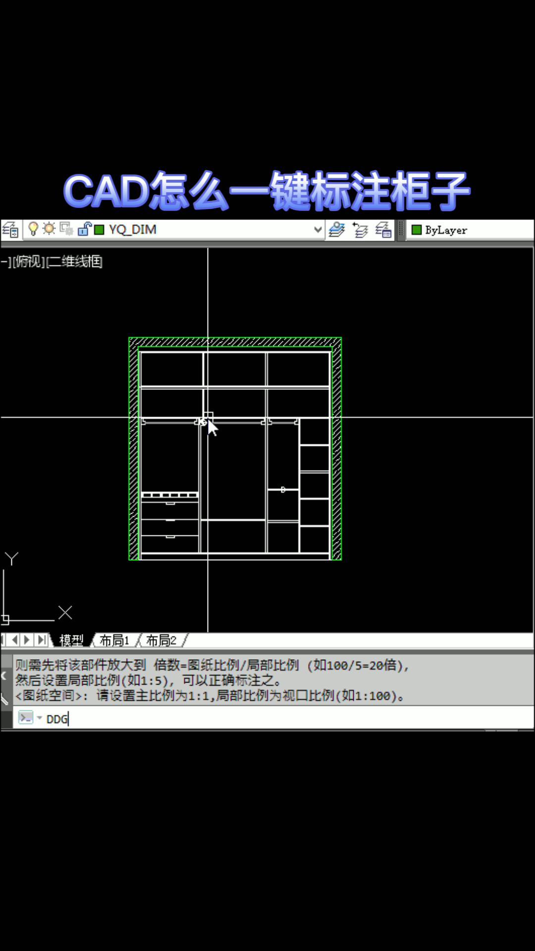This screenshot has height=951, width=535.
Task: Toggle the YQ_DIM layer lightbulb on/off
Action: pos(33,229)
